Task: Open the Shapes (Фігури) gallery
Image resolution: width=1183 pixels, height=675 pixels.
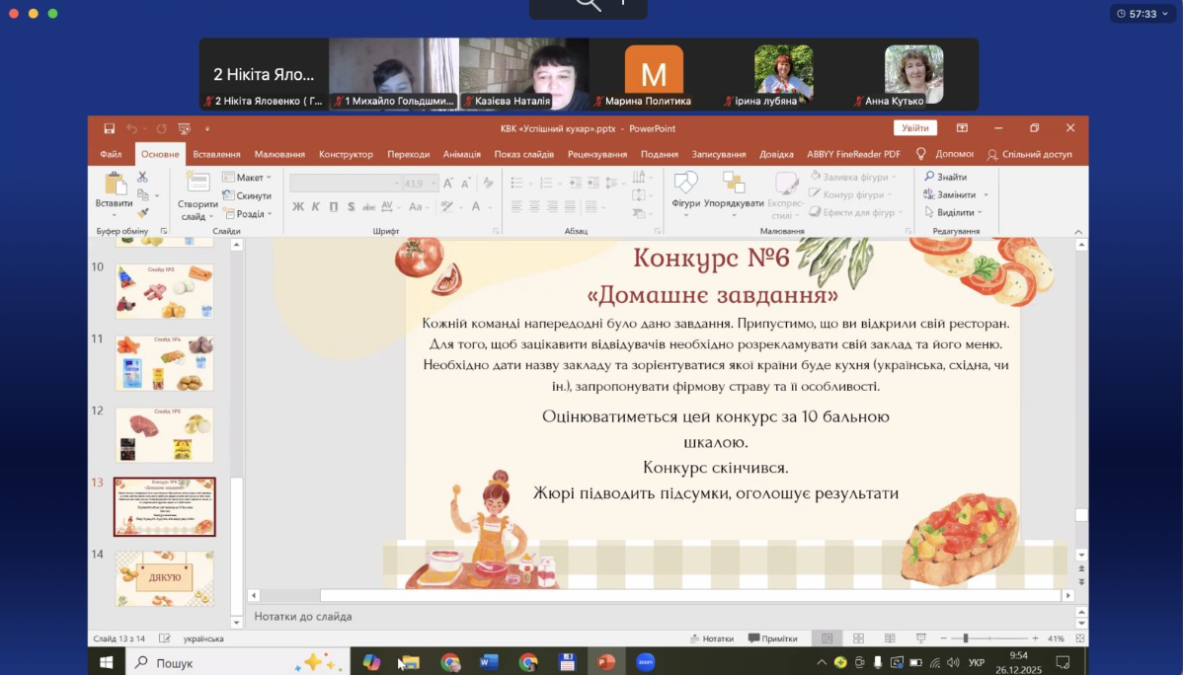Action: point(685,186)
